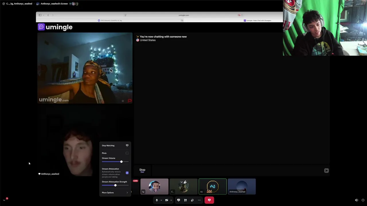The height and width of the screenshot is (206, 367).
Task: Select the C... participant tile
Action: coord(183,187)
